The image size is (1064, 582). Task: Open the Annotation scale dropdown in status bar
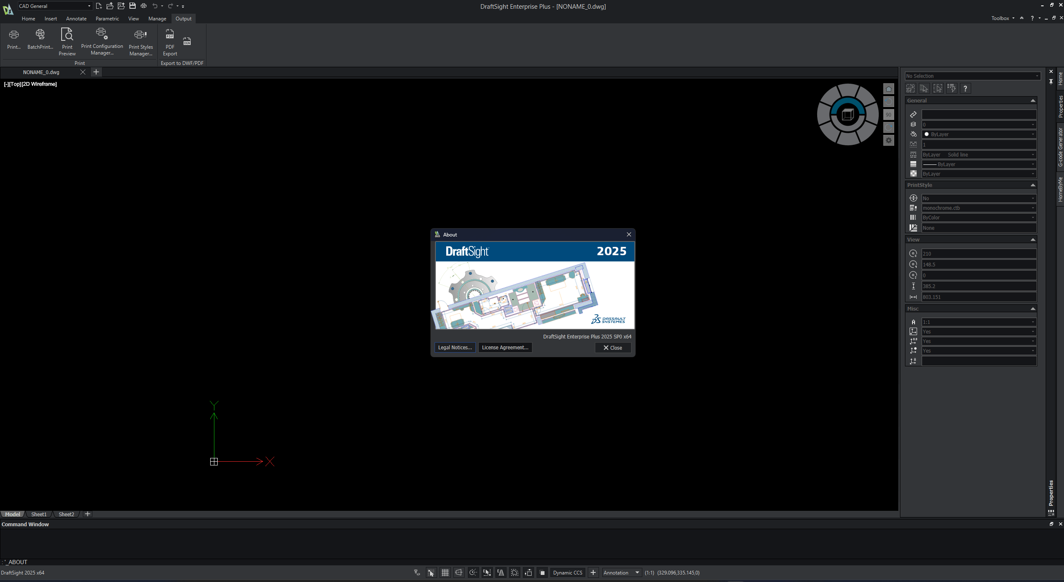(x=622, y=572)
